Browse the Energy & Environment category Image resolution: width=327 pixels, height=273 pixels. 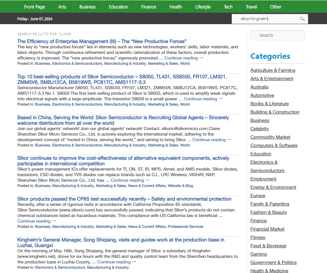pyautogui.click(x=273, y=187)
